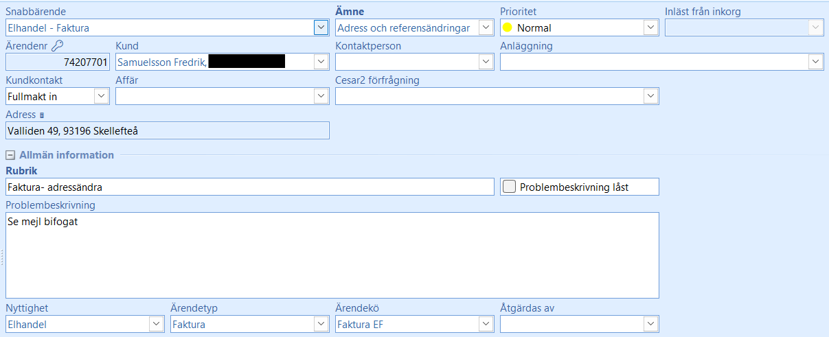Click the key icon next to Ärendenr
829x337 pixels.
[x=57, y=46]
